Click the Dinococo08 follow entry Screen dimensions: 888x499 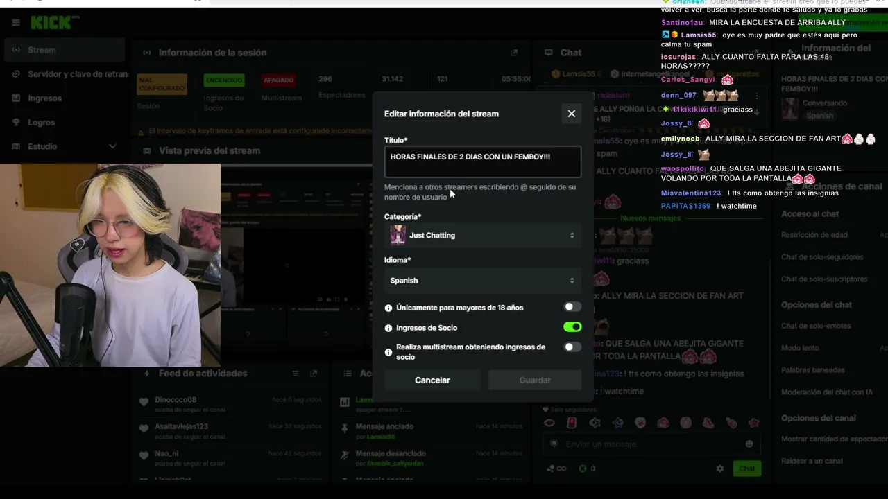pyautogui.click(x=232, y=404)
